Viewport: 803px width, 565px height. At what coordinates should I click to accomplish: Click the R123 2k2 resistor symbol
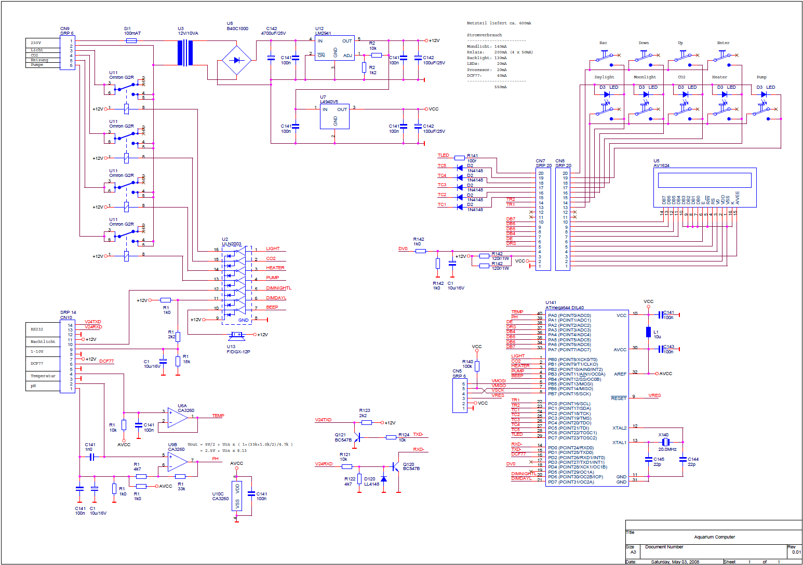[x=367, y=423]
